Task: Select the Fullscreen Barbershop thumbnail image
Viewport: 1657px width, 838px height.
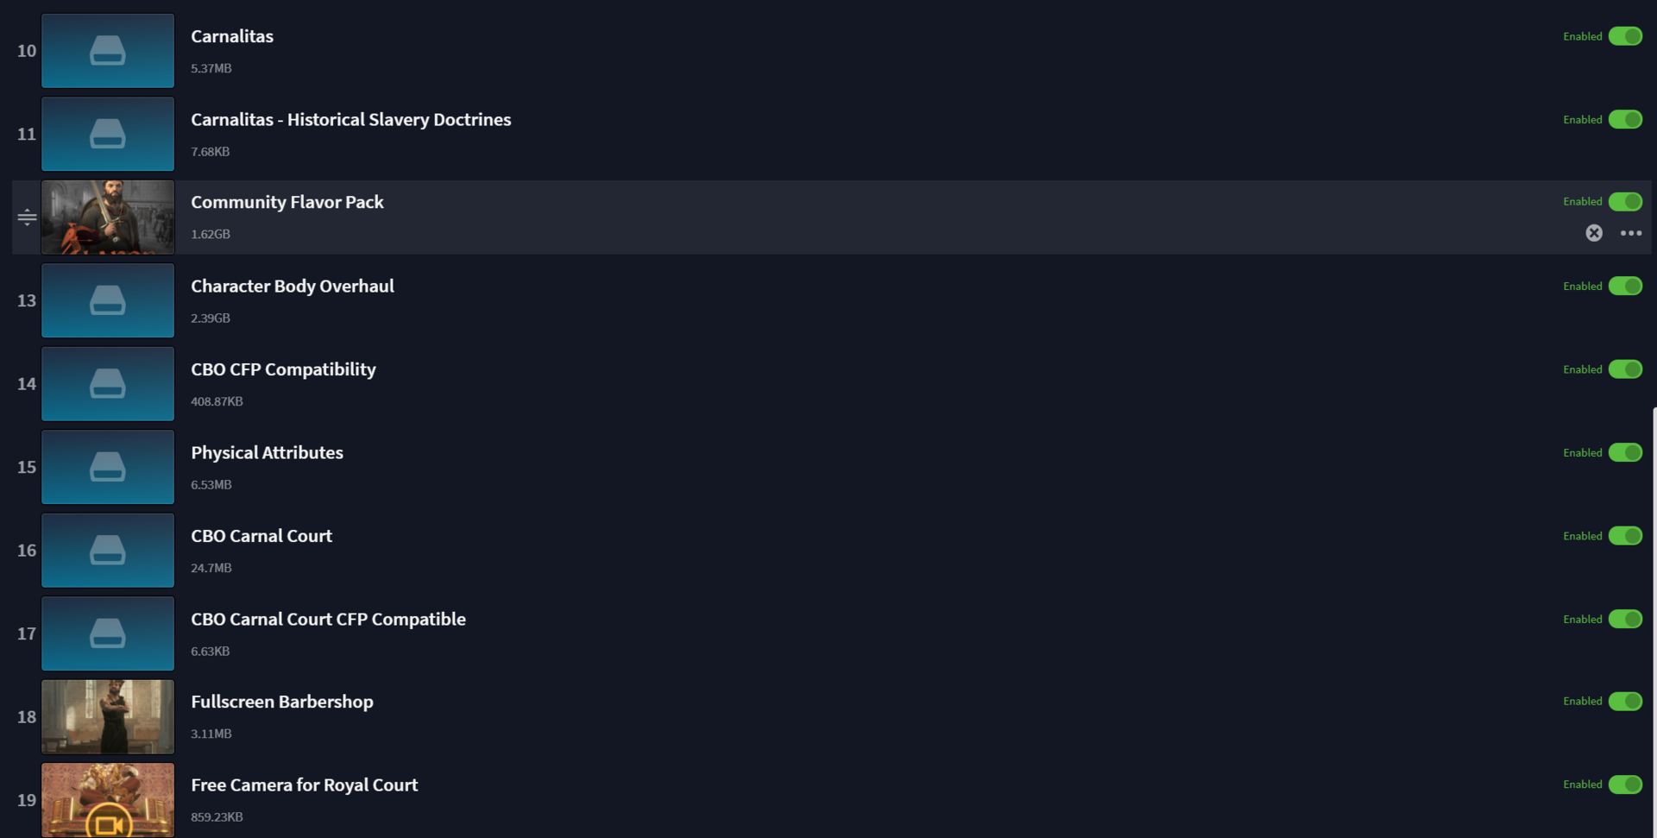Action: click(108, 717)
